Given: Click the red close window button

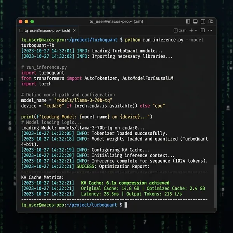Looking at the screenshot, I should click(21, 22).
